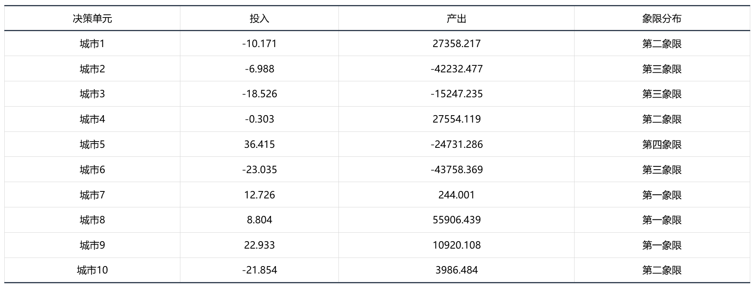Click the 象限分布 column header
This screenshot has width=751, height=284.
(x=662, y=19)
